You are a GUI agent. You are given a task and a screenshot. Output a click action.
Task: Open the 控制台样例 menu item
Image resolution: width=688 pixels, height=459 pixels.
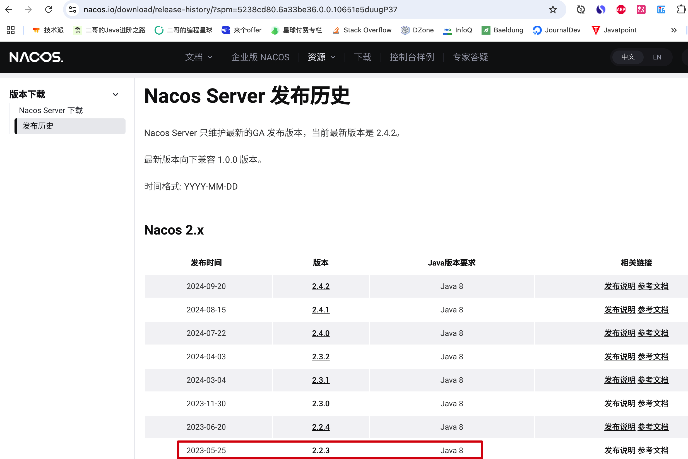pyautogui.click(x=412, y=57)
